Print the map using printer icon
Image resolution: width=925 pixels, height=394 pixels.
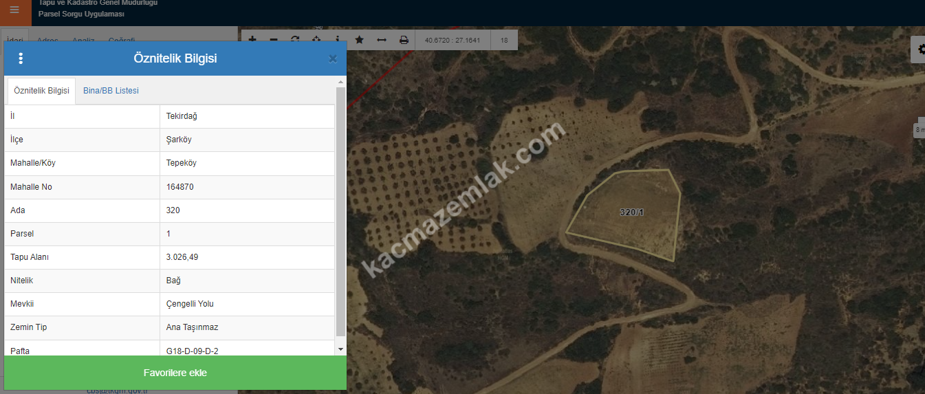tap(404, 40)
